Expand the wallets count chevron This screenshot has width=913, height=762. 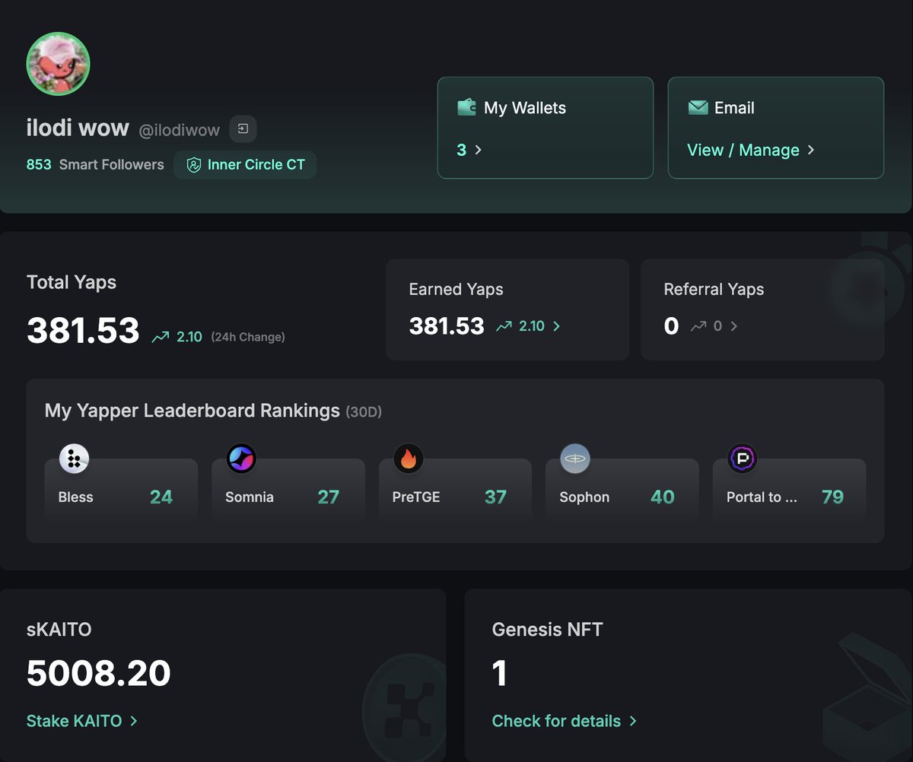(479, 150)
